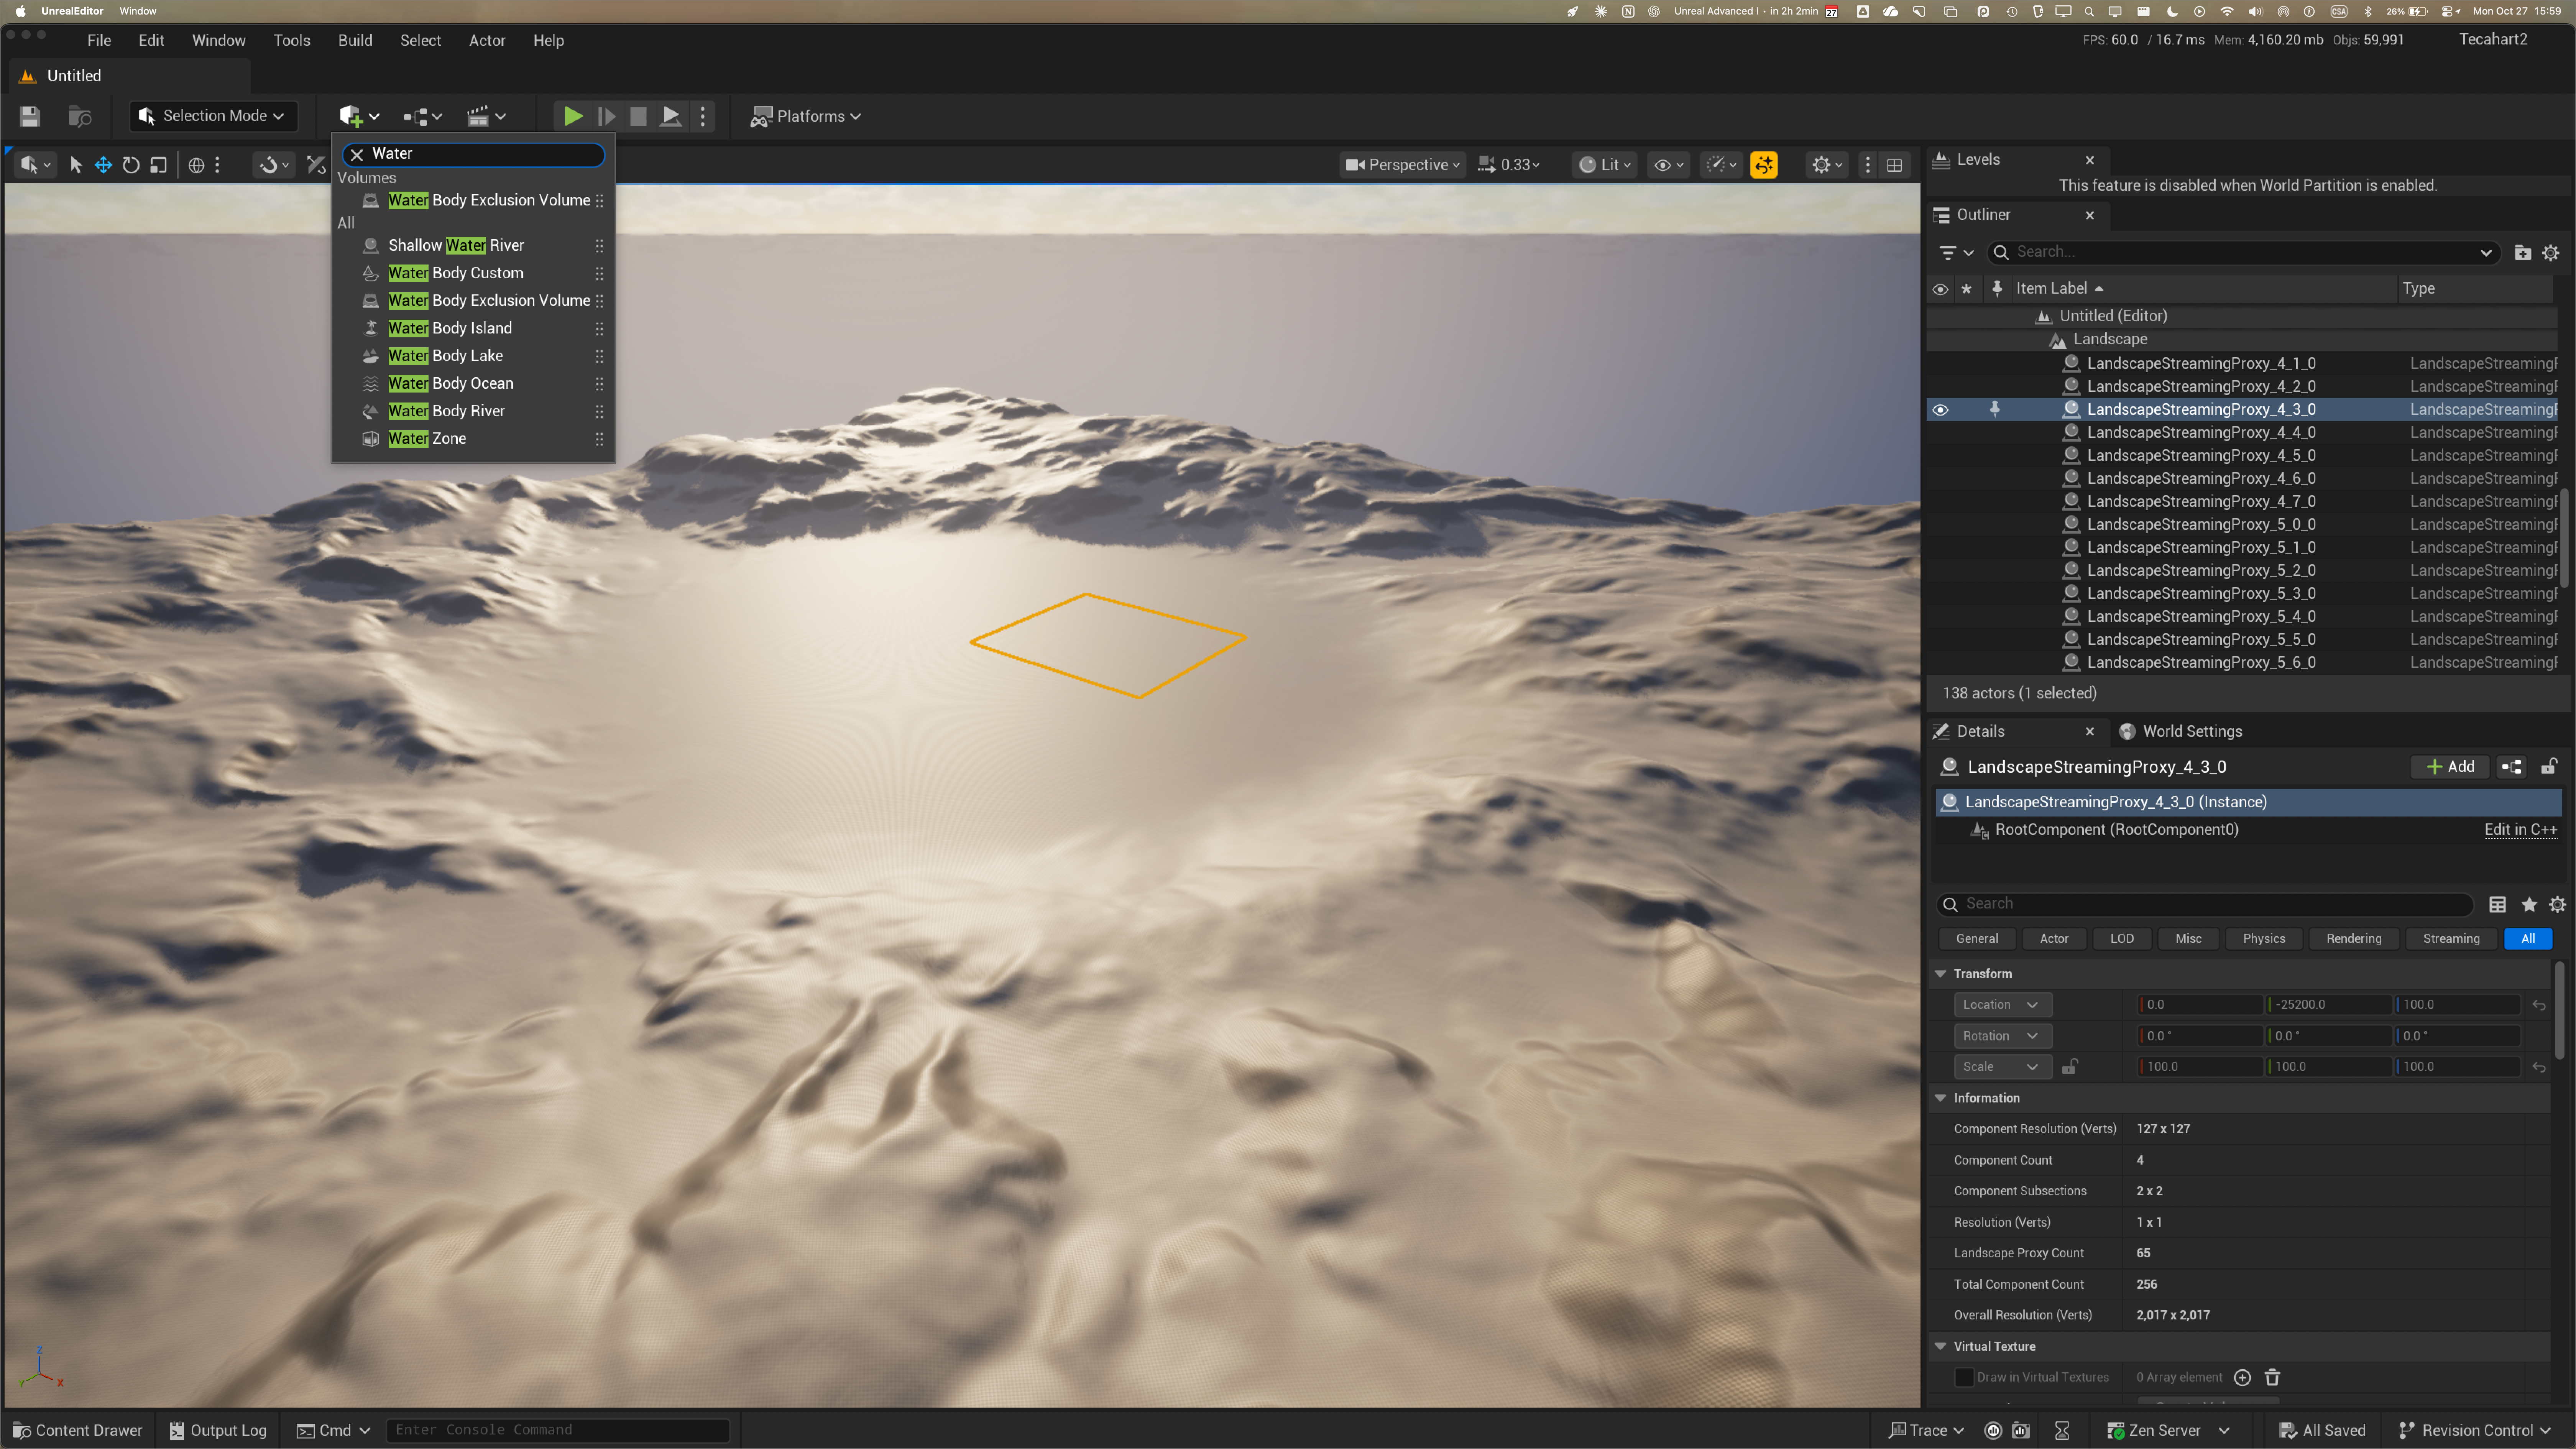Reset Scale to default arrow

click(2539, 1067)
